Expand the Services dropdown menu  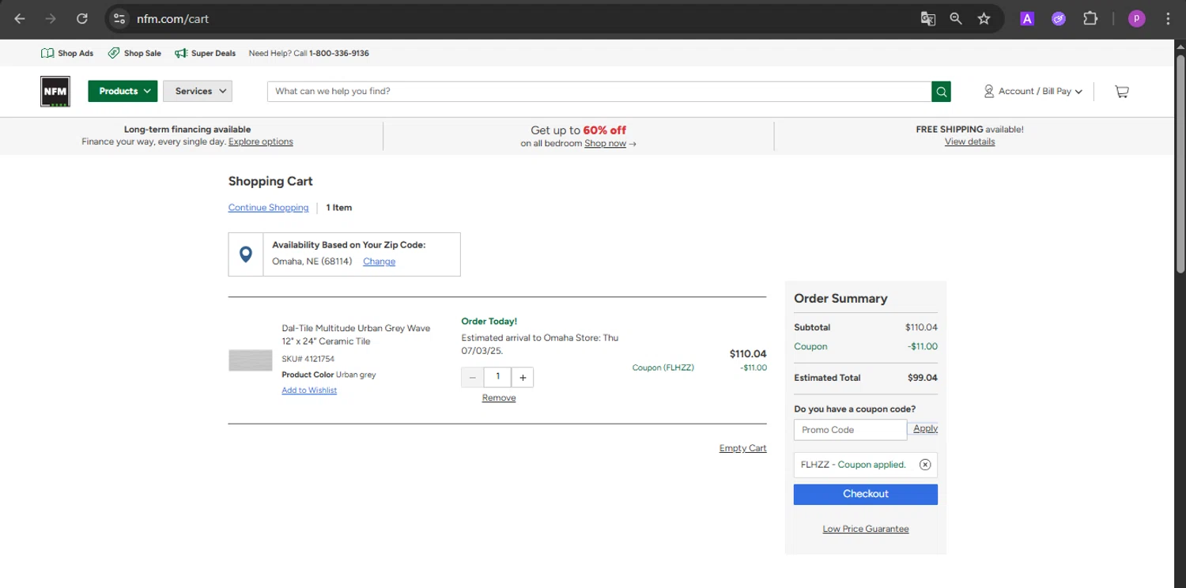(x=198, y=91)
